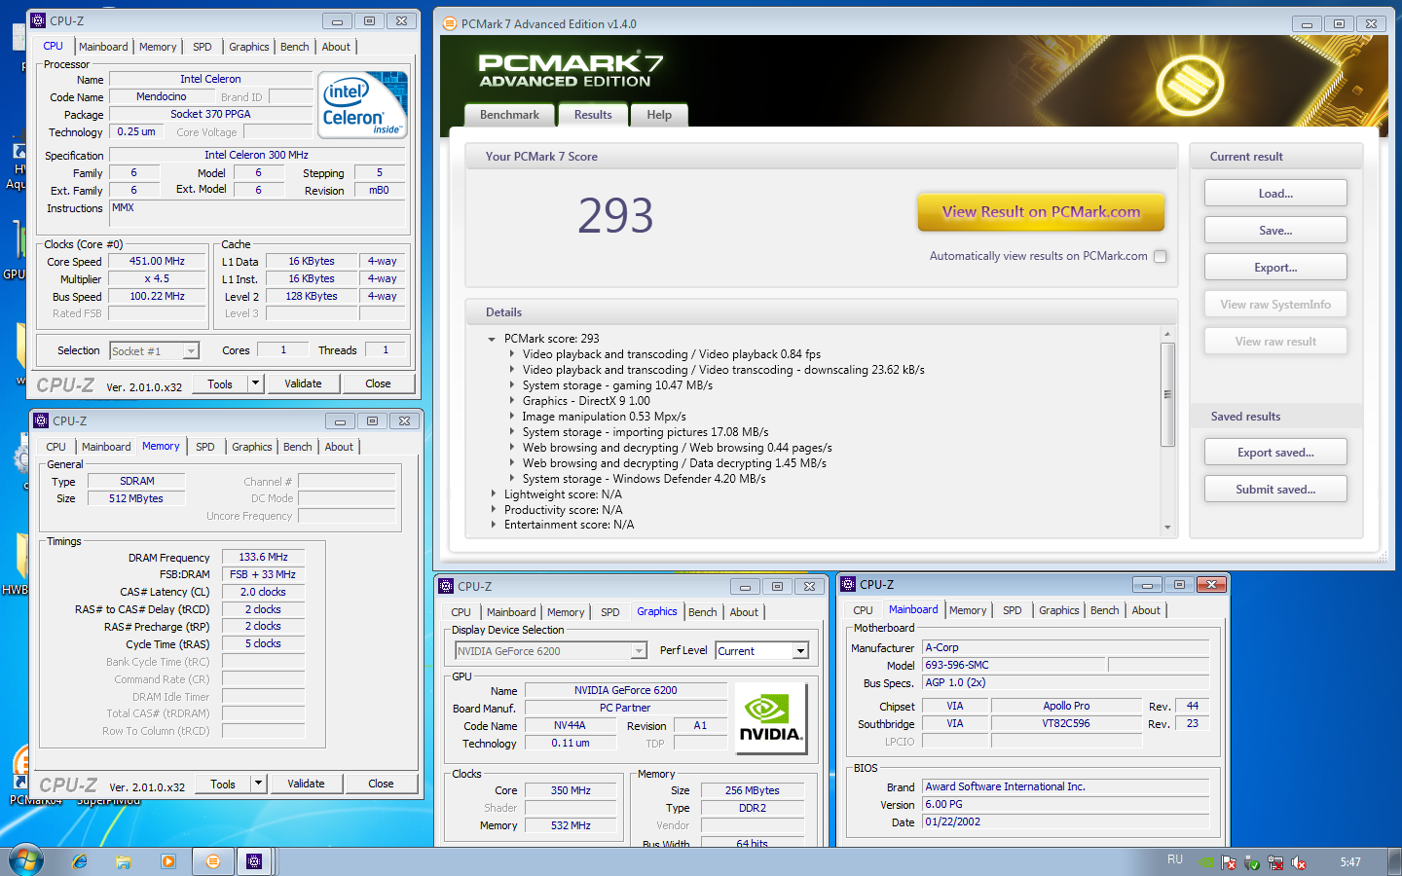Viewport: 1402px width, 876px height.
Task: Expand the System storage - gaming item
Action: (512, 385)
